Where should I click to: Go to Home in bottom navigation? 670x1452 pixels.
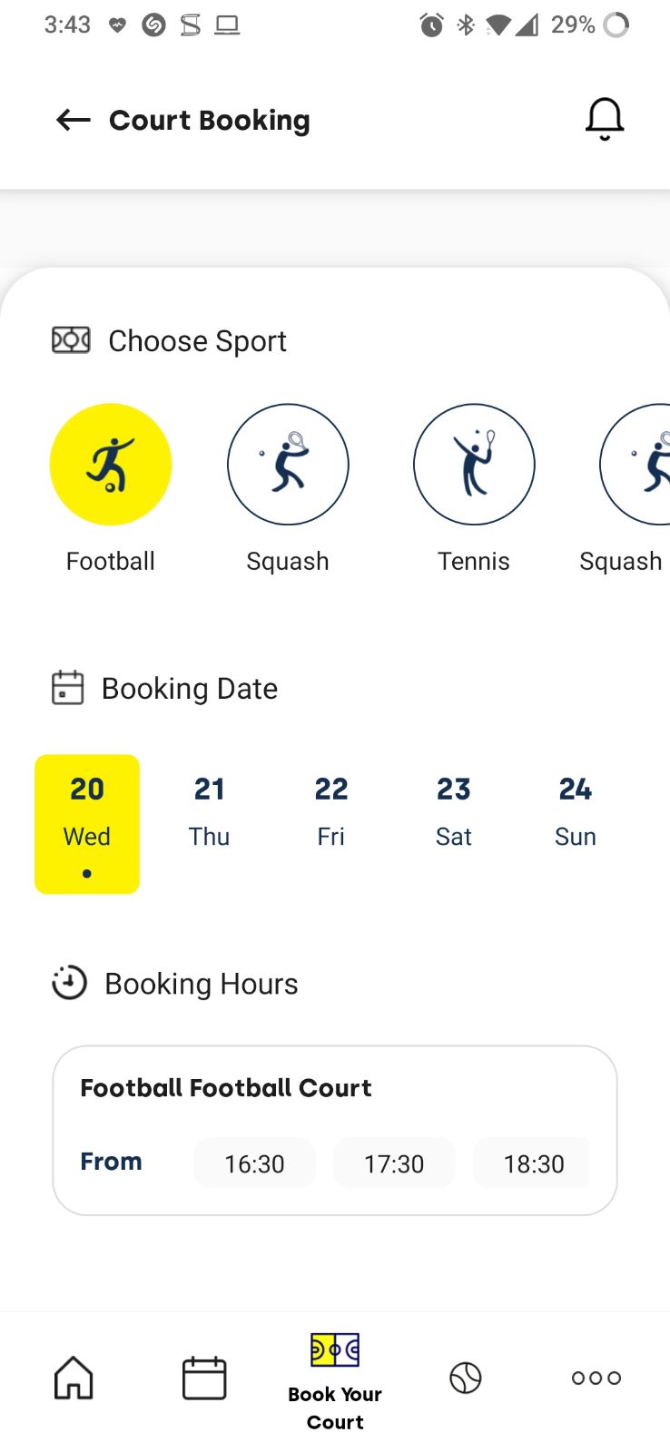74,1378
